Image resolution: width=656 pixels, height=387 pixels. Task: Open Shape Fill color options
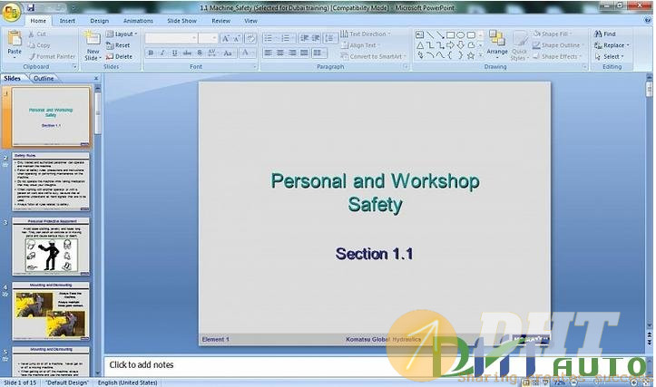553,34
